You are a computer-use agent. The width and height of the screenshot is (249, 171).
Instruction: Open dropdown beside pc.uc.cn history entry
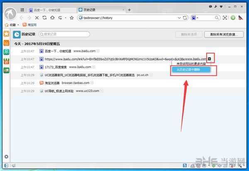tap(151, 75)
